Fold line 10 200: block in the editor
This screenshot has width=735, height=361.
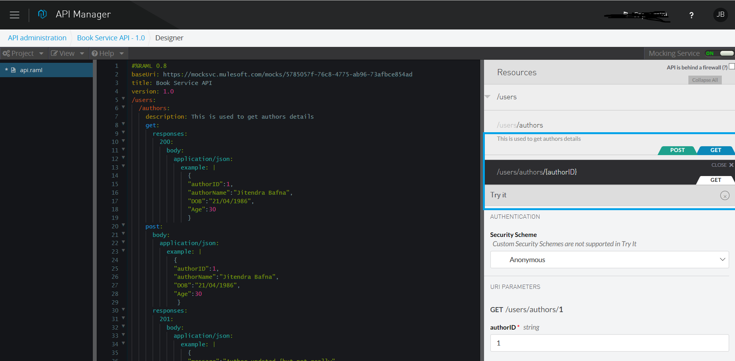tap(123, 141)
